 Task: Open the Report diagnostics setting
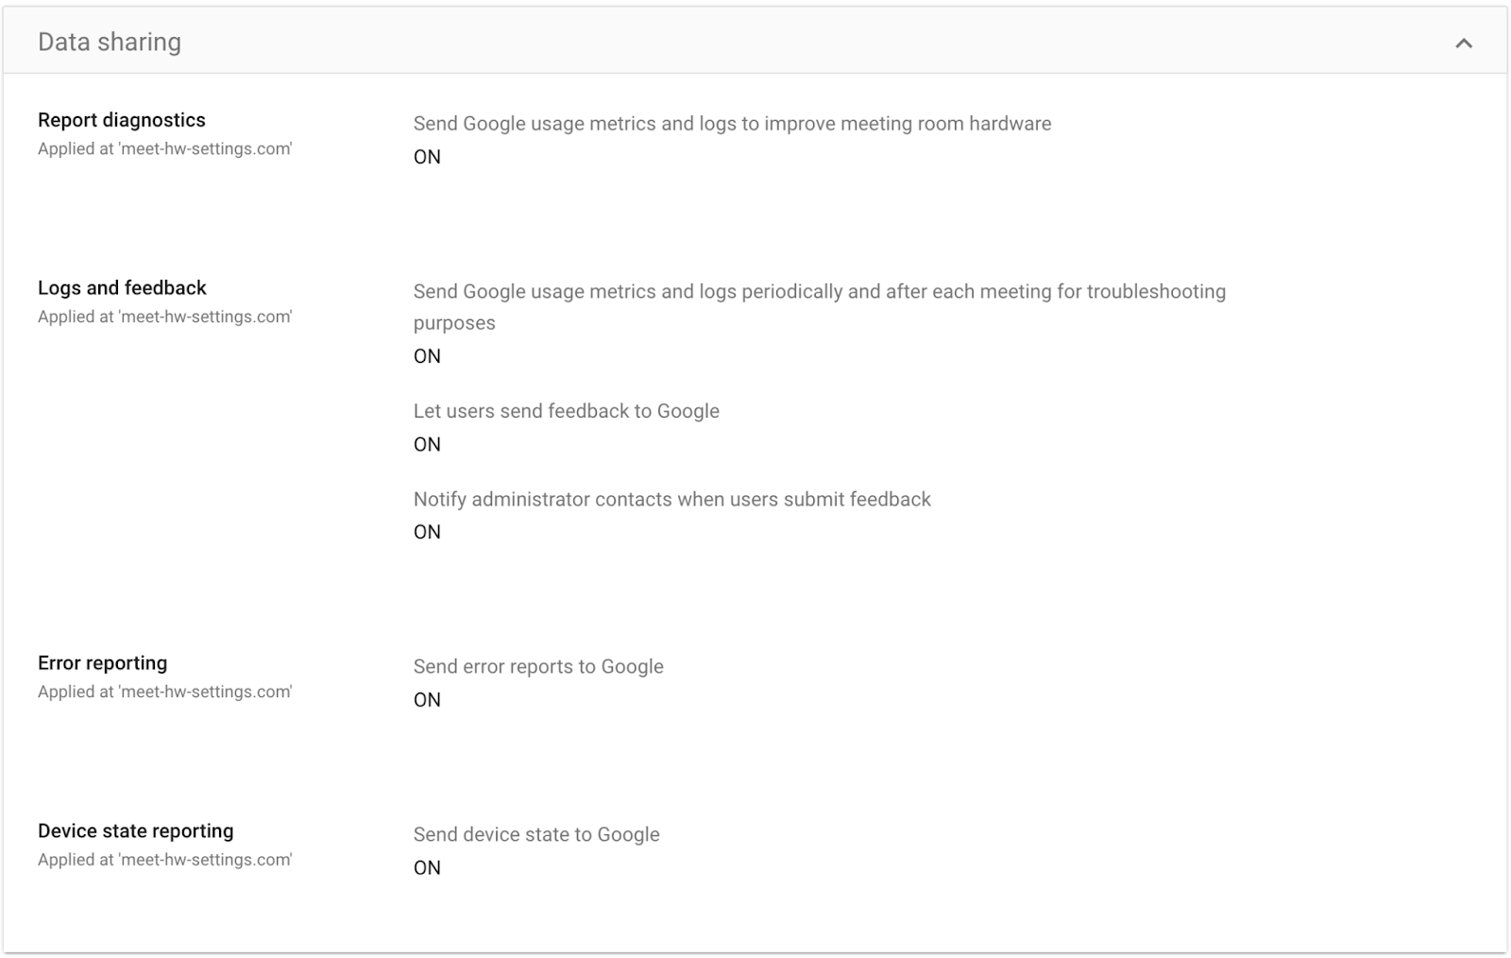[122, 120]
